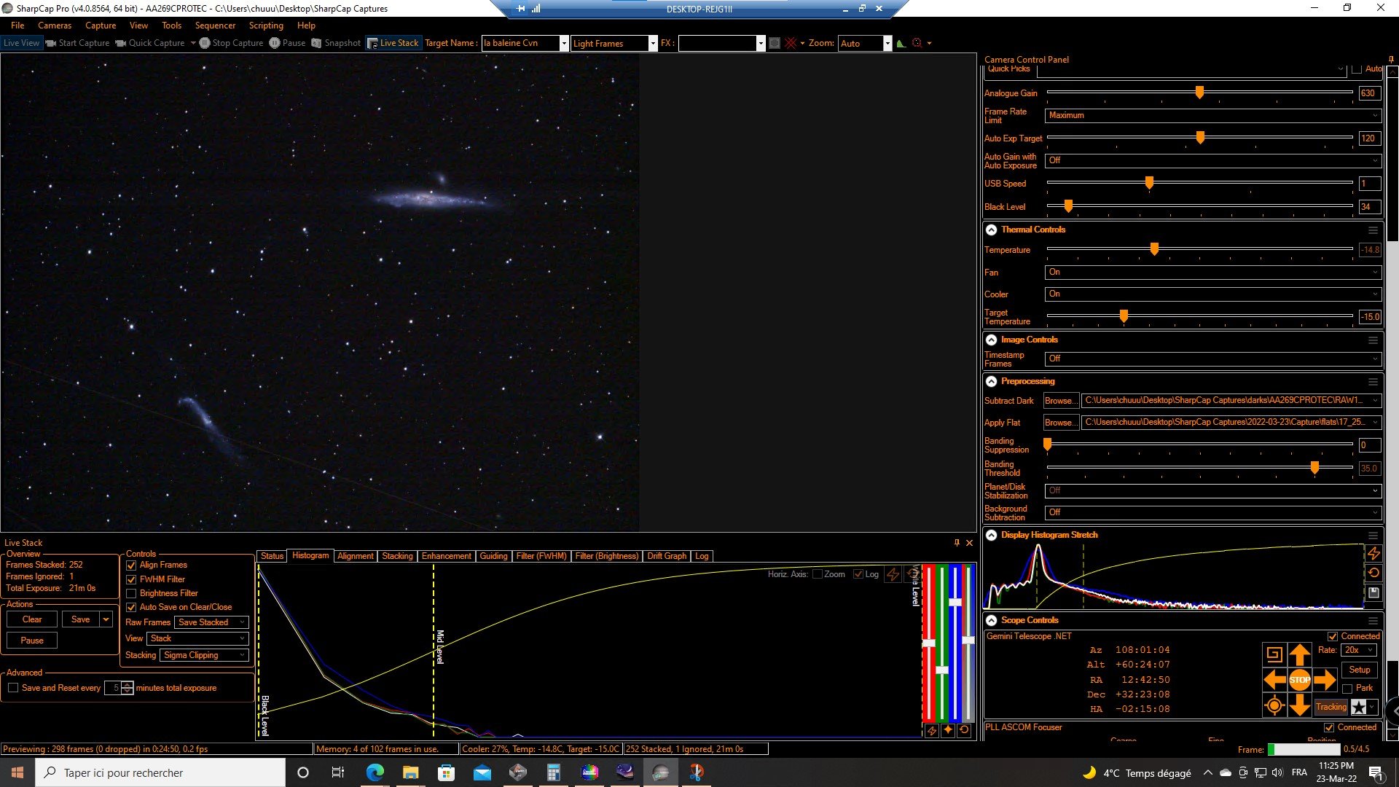Switch to the Enhancement tab
This screenshot has height=787, width=1399.
[447, 556]
